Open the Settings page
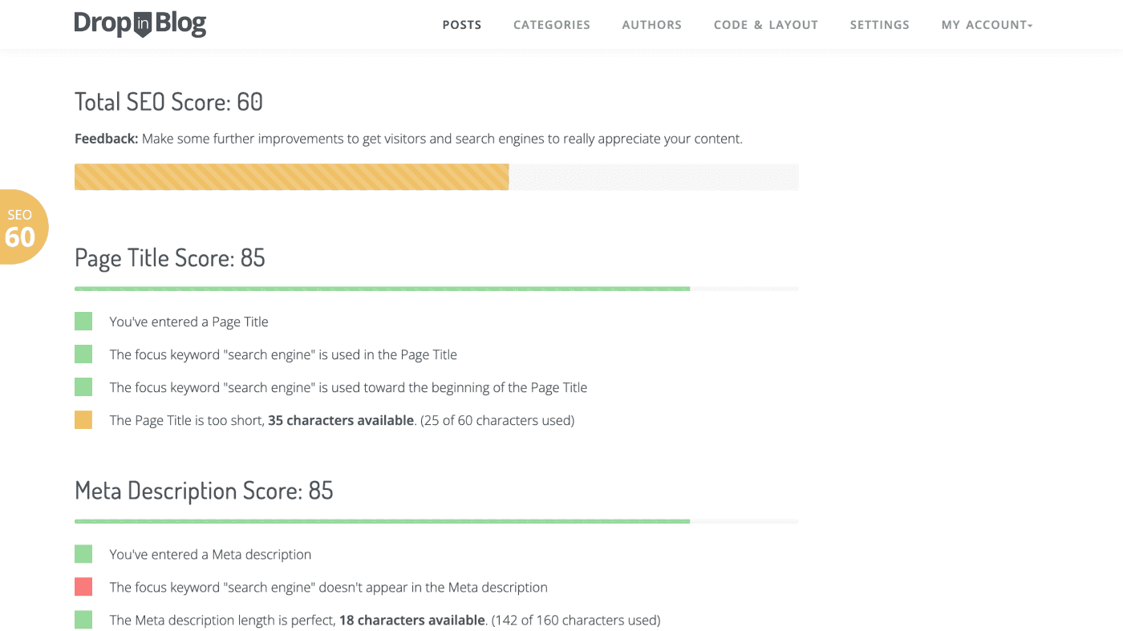The height and width of the screenshot is (631, 1123). point(880,25)
